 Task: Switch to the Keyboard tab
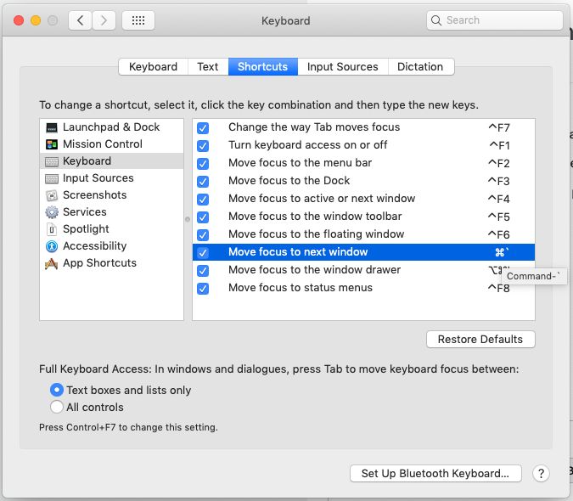pyautogui.click(x=153, y=66)
